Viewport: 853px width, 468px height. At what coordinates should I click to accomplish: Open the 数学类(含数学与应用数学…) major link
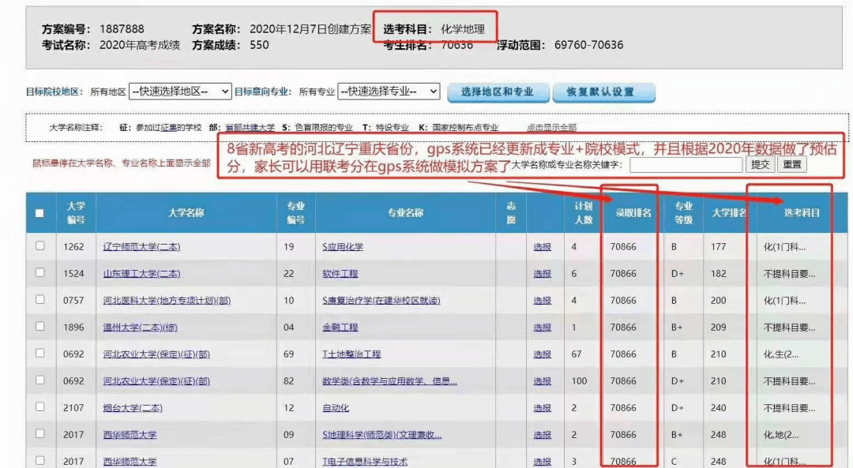coord(389,381)
